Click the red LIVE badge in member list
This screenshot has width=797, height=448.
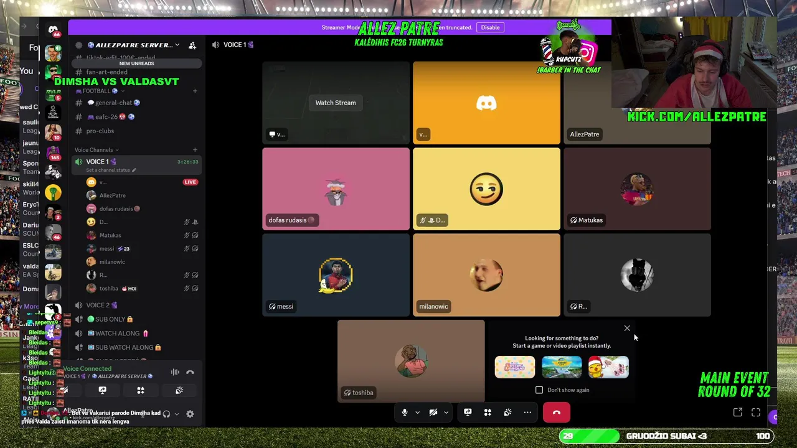pos(190,182)
